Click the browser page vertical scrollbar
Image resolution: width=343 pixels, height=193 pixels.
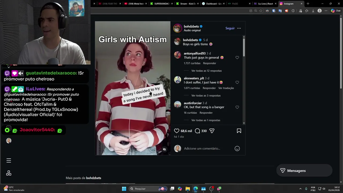pyautogui.click(x=341, y=99)
